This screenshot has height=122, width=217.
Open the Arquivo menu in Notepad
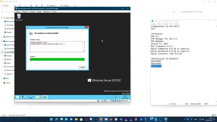[154, 24]
